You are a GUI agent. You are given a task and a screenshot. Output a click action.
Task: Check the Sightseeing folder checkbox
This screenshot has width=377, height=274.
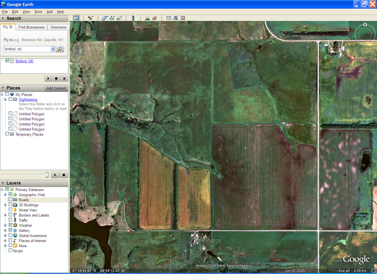point(10,99)
